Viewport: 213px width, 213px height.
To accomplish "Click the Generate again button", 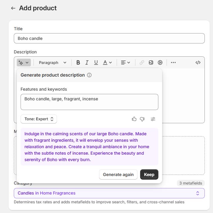I will coord(118,175).
